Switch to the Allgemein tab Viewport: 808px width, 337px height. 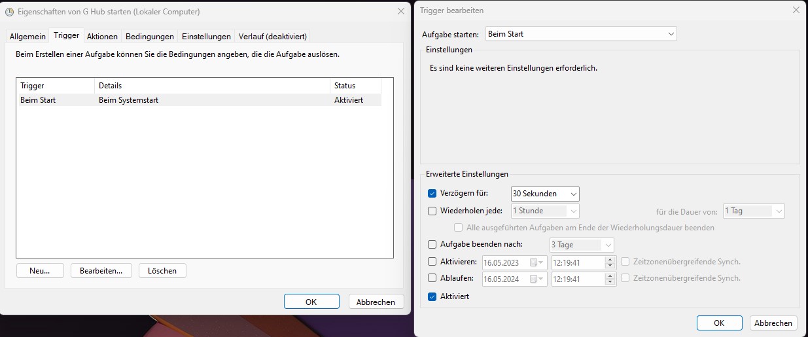(27, 37)
